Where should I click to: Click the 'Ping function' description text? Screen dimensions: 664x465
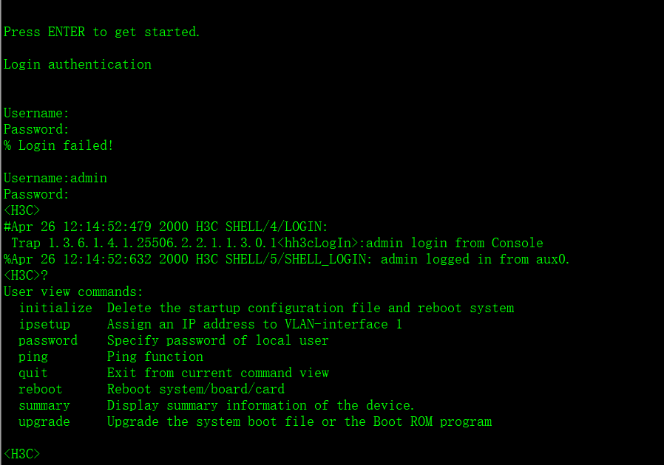click(x=155, y=356)
